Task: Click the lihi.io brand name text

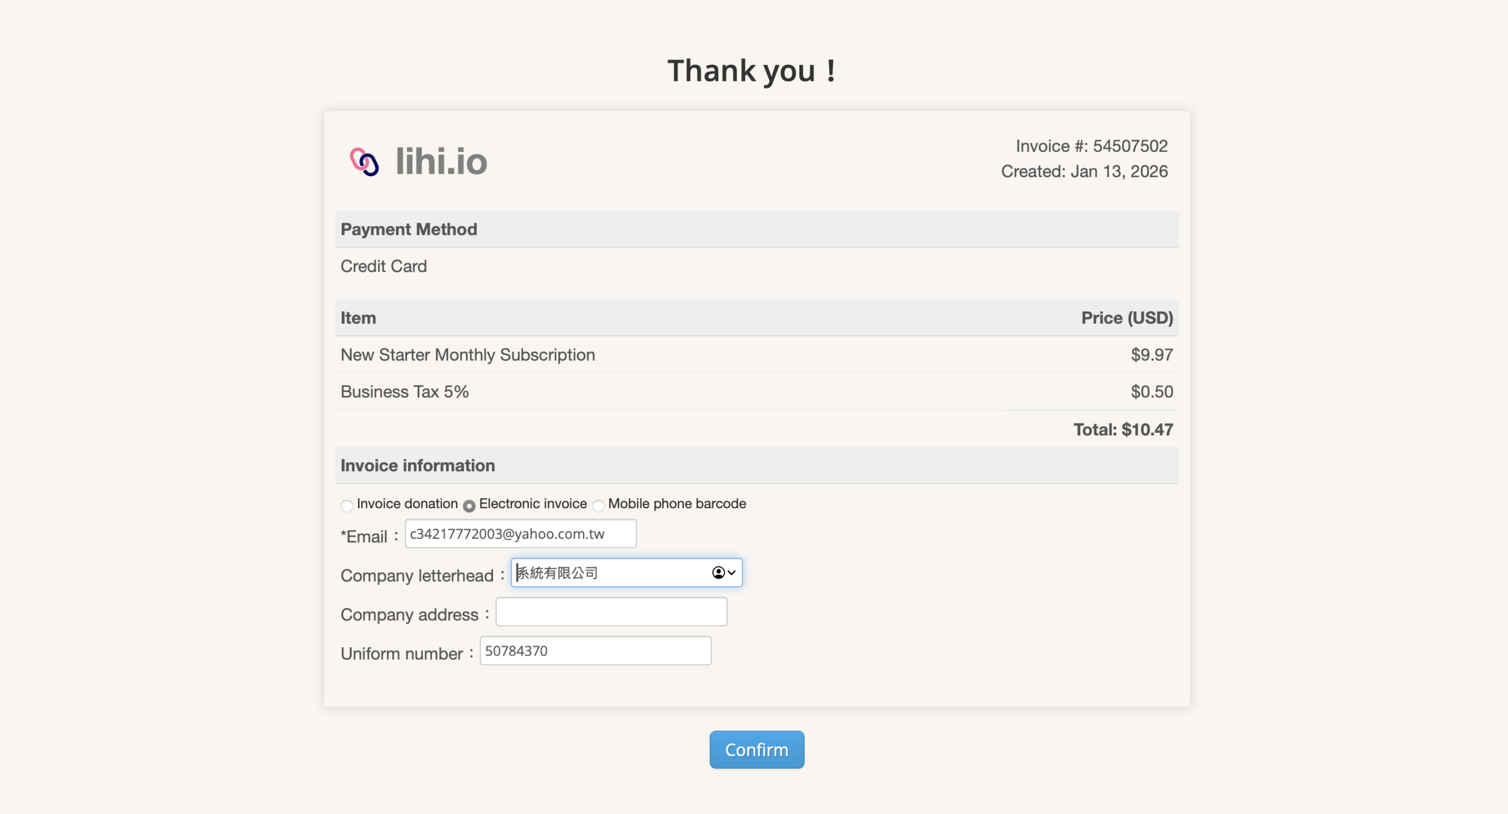Action: [441, 161]
